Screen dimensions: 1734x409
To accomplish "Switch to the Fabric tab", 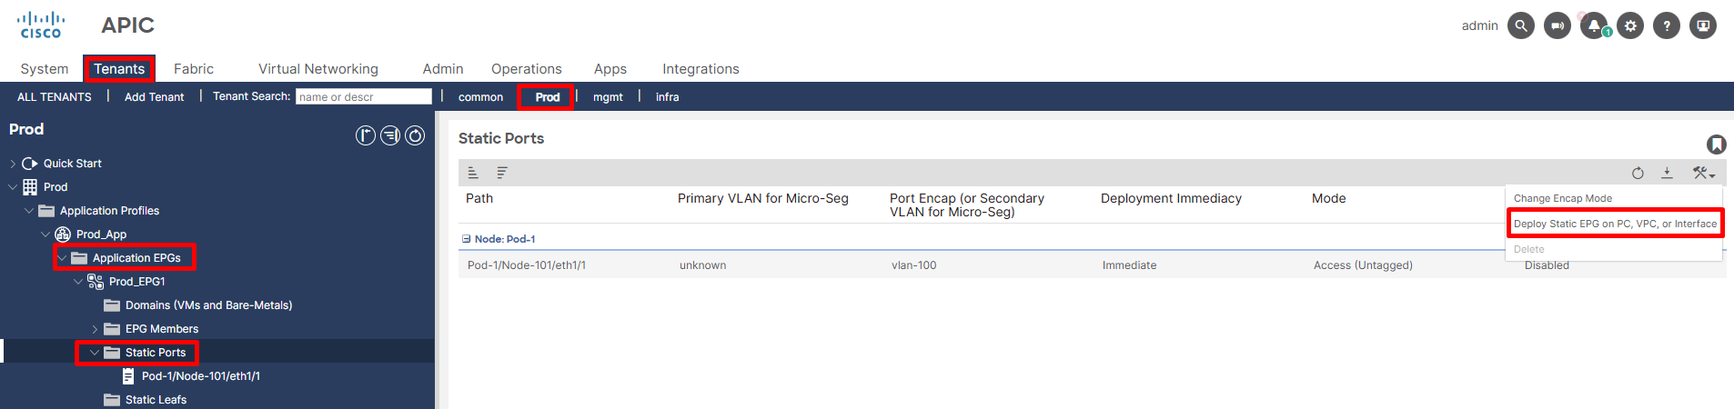I will 194,69.
